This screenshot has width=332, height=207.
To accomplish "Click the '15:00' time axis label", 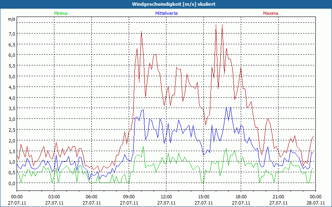I will (203, 197).
